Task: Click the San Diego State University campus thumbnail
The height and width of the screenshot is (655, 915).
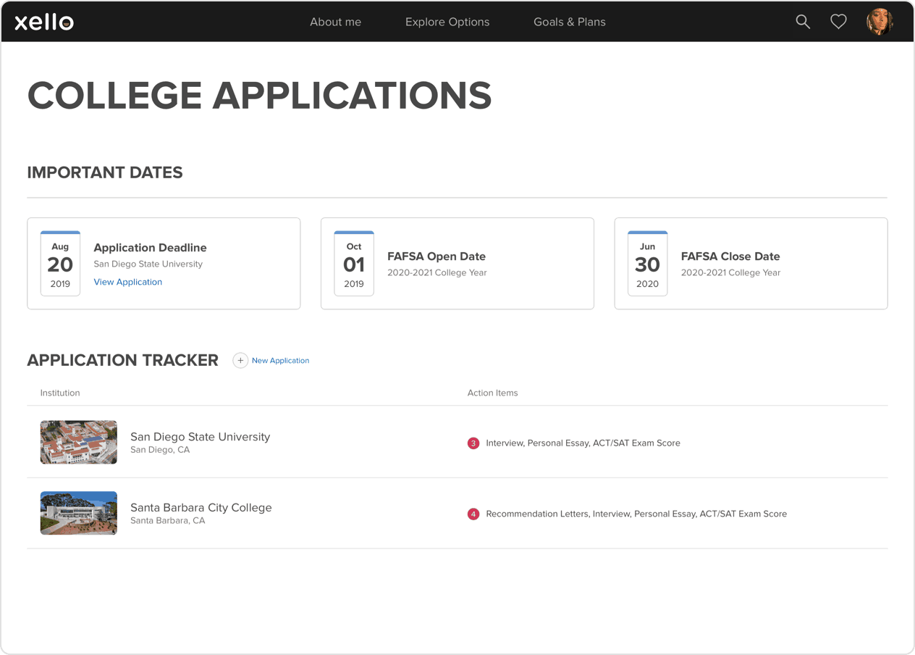Action: pyautogui.click(x=79, y=442)
